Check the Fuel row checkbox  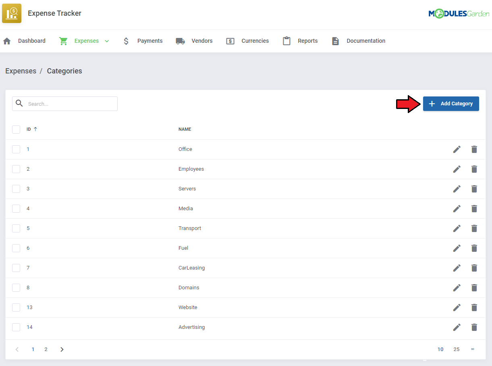(16, 248)
